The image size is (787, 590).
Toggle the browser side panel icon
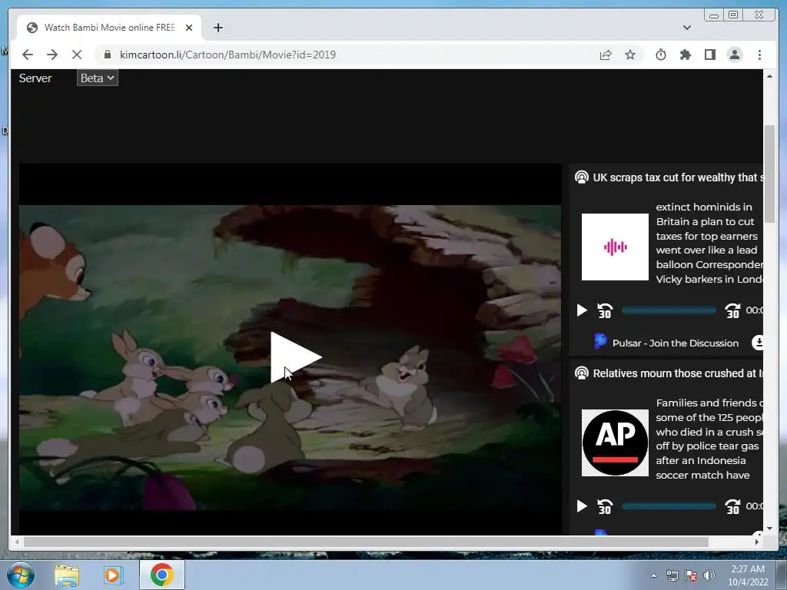709,55
